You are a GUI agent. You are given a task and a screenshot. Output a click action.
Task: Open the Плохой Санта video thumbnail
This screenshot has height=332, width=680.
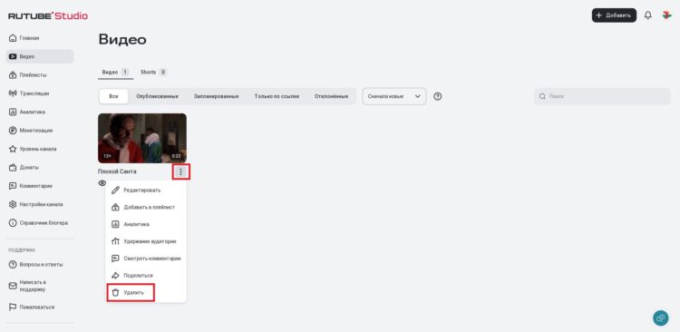tap(142, 139)
